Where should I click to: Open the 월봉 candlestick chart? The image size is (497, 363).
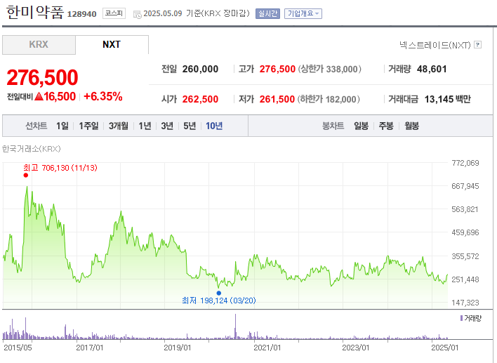(411, 126)
